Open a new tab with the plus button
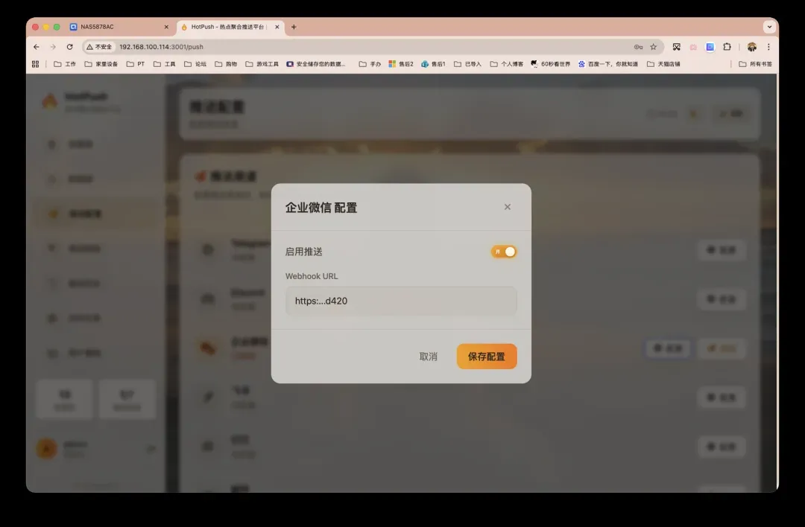Screen dimensions: 805x527 point(294,27)
